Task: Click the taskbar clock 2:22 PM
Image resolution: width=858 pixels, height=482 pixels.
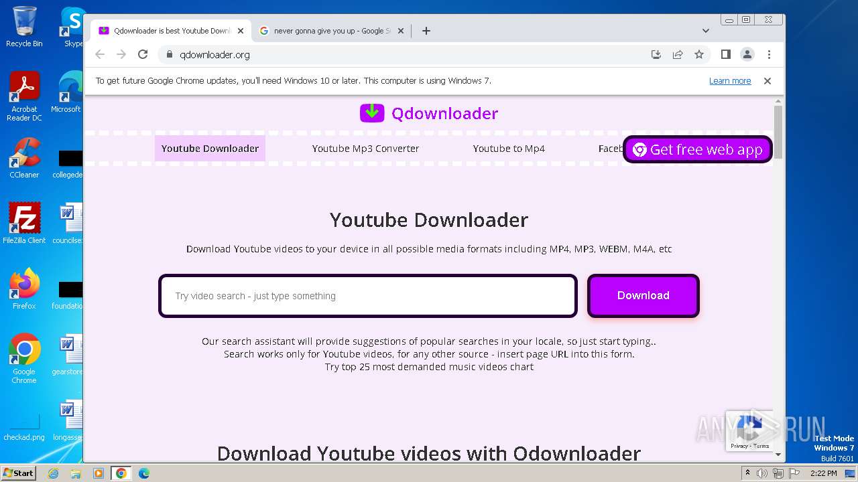Action: click(824, 473)
